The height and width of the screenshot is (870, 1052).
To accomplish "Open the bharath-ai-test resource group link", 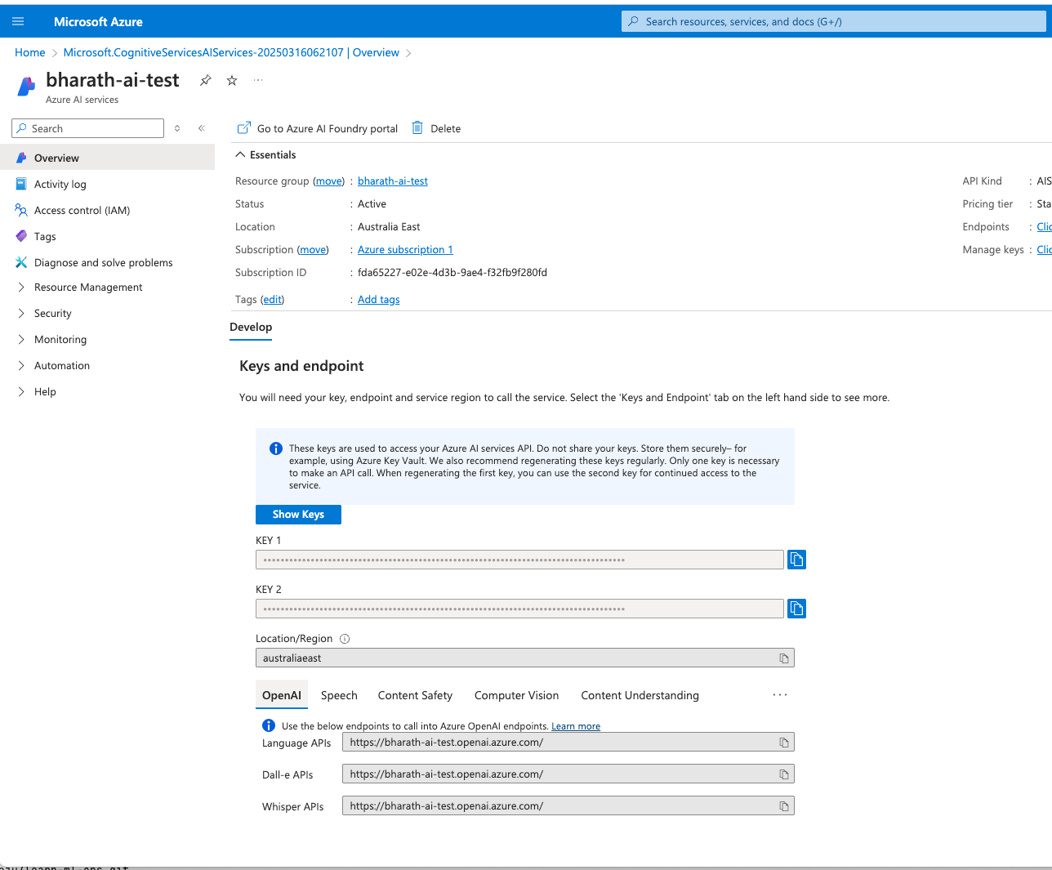I will point(393,181).
